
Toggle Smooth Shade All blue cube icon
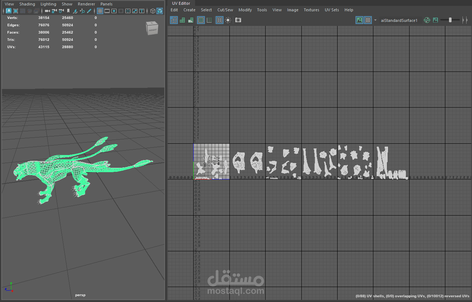point(160,11)
